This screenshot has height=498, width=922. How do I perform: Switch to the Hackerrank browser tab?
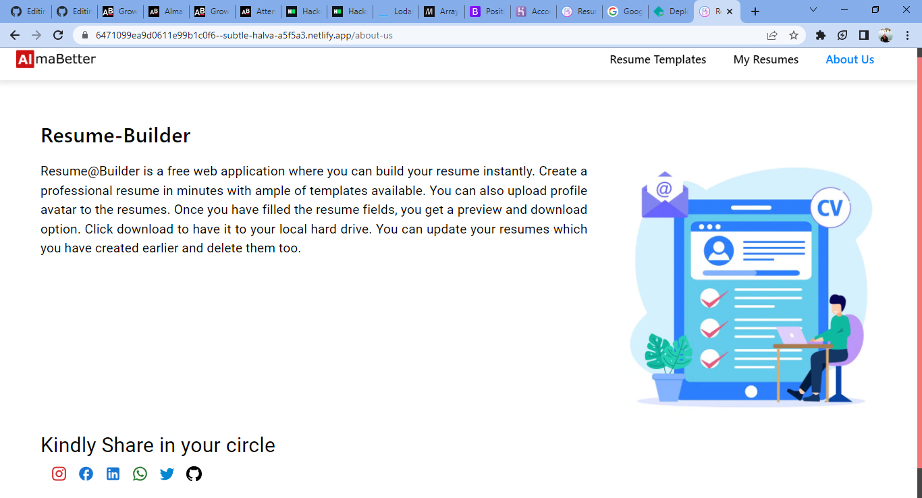pos(304,11)
